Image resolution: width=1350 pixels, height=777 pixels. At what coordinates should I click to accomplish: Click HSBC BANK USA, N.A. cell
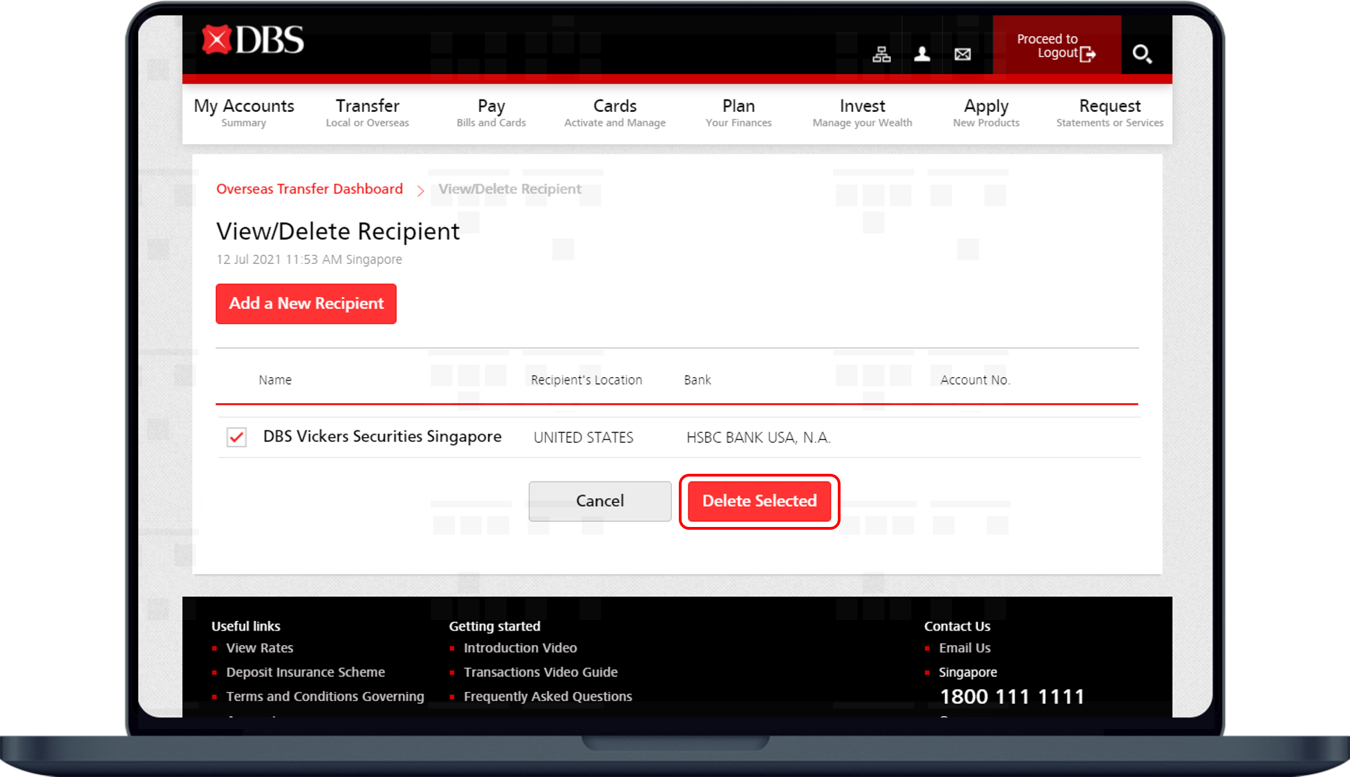tap(758, 438)
